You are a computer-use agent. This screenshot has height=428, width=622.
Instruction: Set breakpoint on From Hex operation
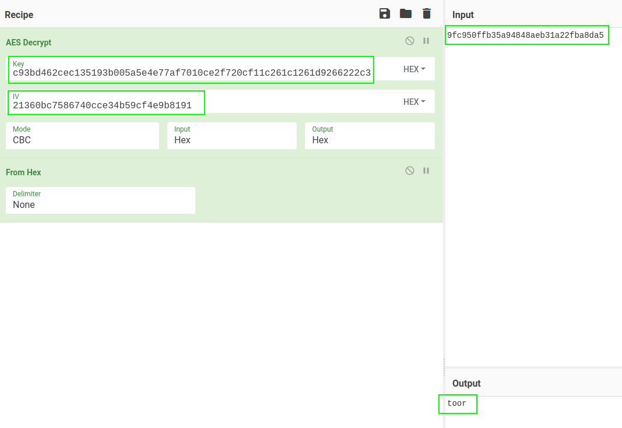click(x=426, y=171)
